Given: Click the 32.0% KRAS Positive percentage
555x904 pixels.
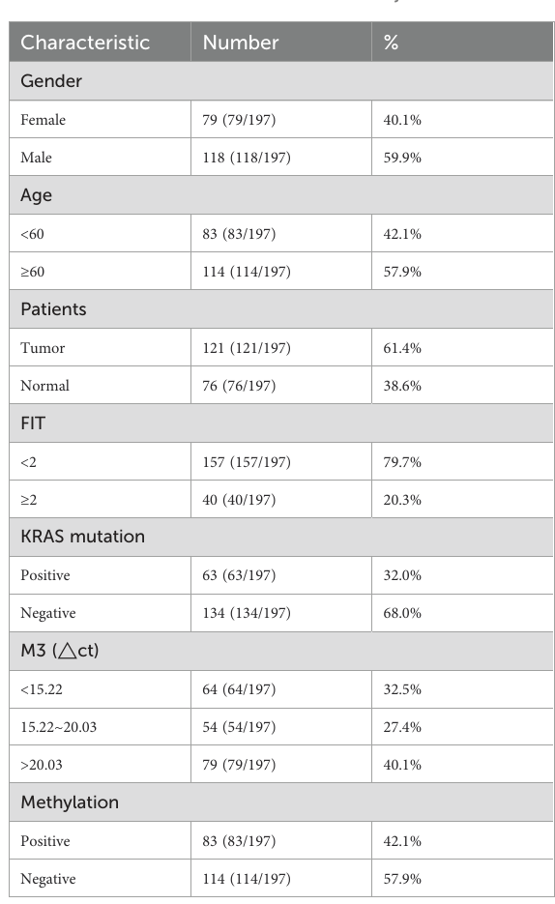Looking at the screenshot, I should (x=402, y=575).
